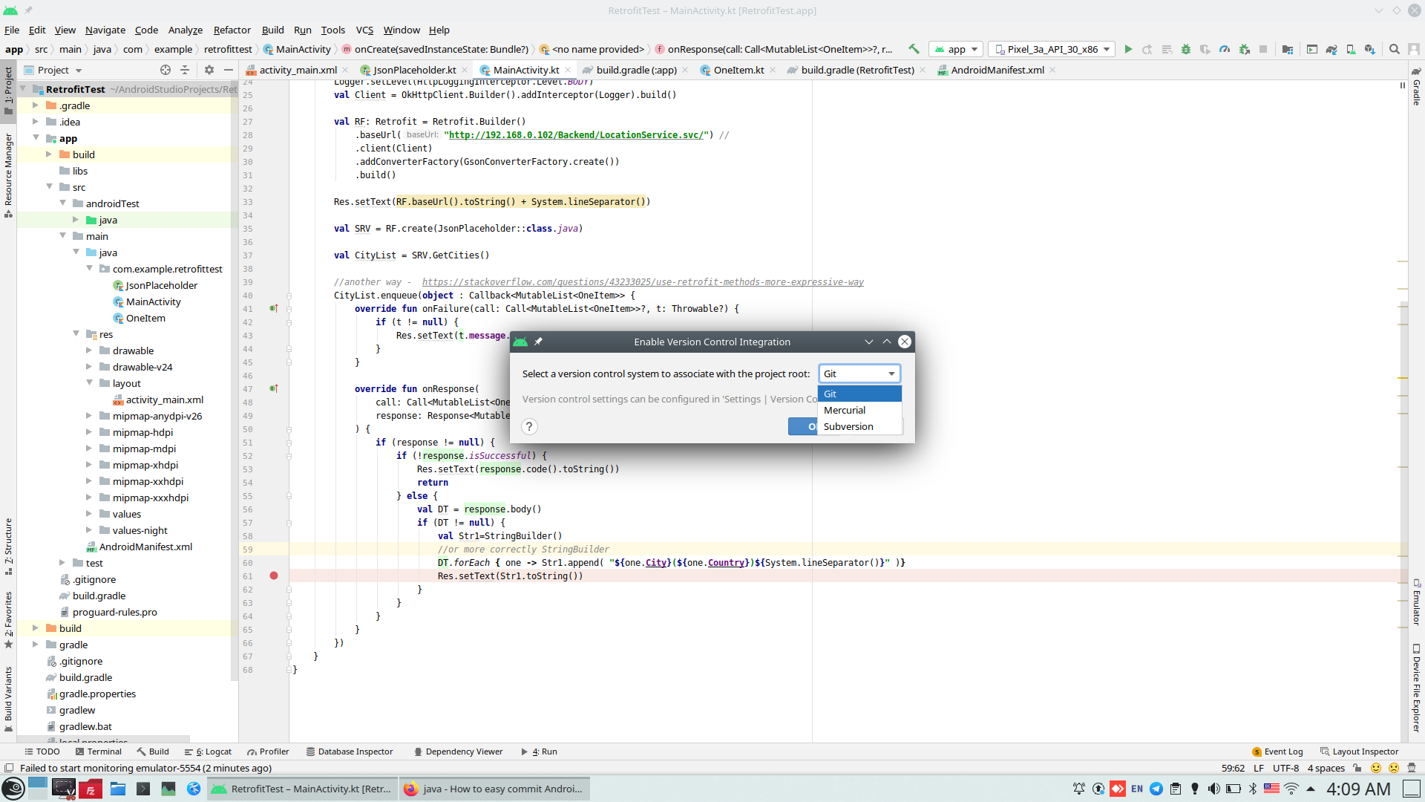Expand the mipmap-hdpi folder
This screenshot has height=802, width=1425.
click(x=90, y=432)
